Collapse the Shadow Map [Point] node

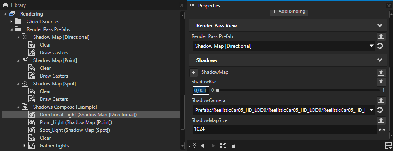(x=18, y=60)
